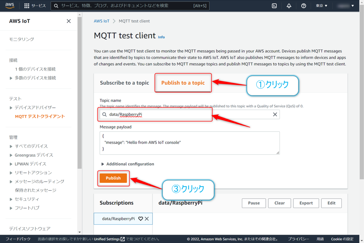Remove the data/RaspberryPi subscription with X
The image size is (364, 243).
tap(147, 219)
